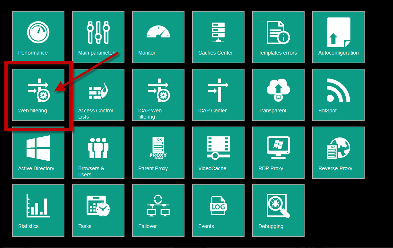Image resolution: width=393 pixels, height=248 pixels.
Task: Open the Performance gauge tile
Action: pyautogui.click(x=38, y=37)
